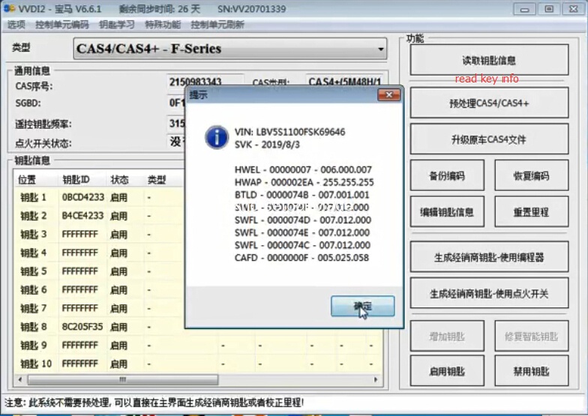Screen dimensions: 588x416
Task: Click the 恢复编码 button
Action: coord(531,176)
